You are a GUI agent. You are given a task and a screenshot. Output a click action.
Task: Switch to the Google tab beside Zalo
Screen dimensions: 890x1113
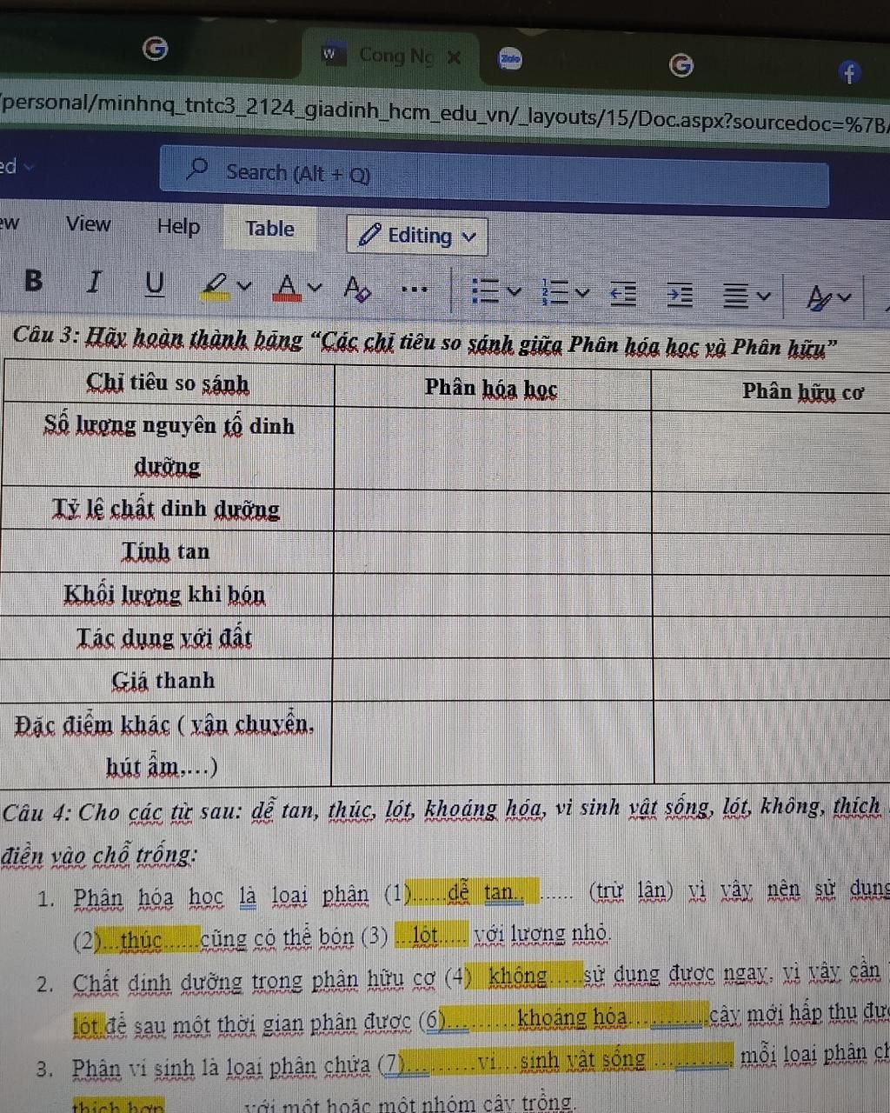click(x=681, y=63)
